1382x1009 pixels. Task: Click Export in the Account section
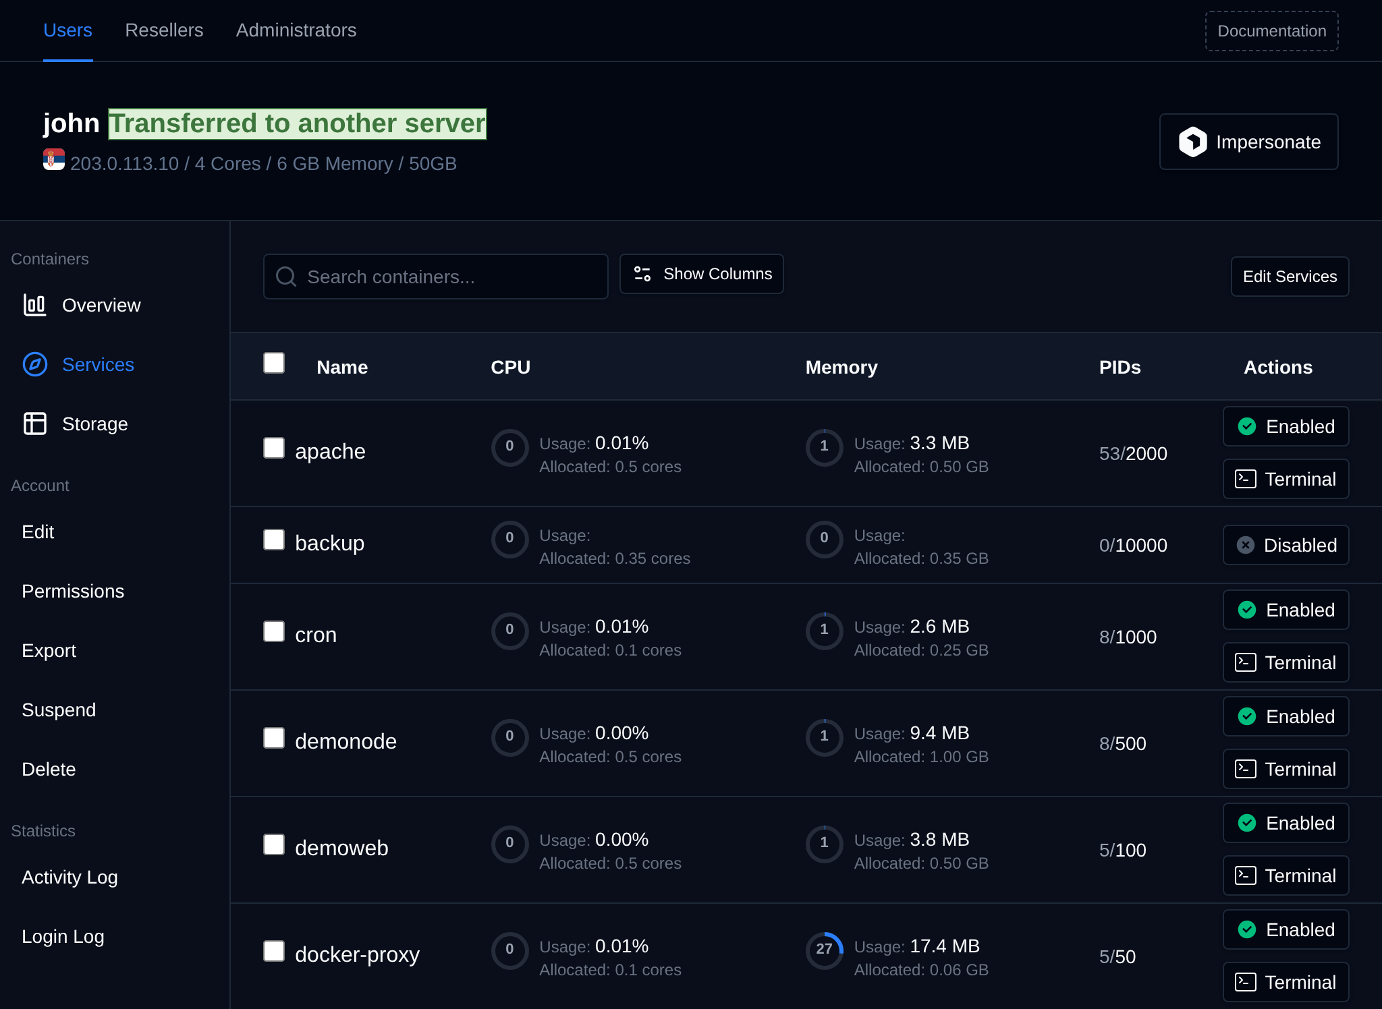(49, 651)
